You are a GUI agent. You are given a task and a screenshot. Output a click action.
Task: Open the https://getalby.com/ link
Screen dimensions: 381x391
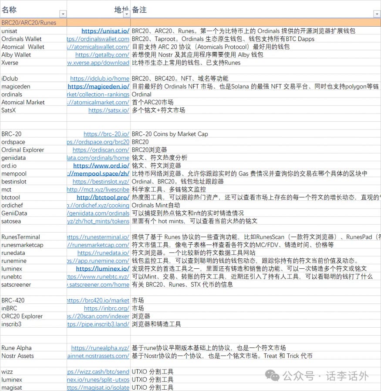point(102,55)
